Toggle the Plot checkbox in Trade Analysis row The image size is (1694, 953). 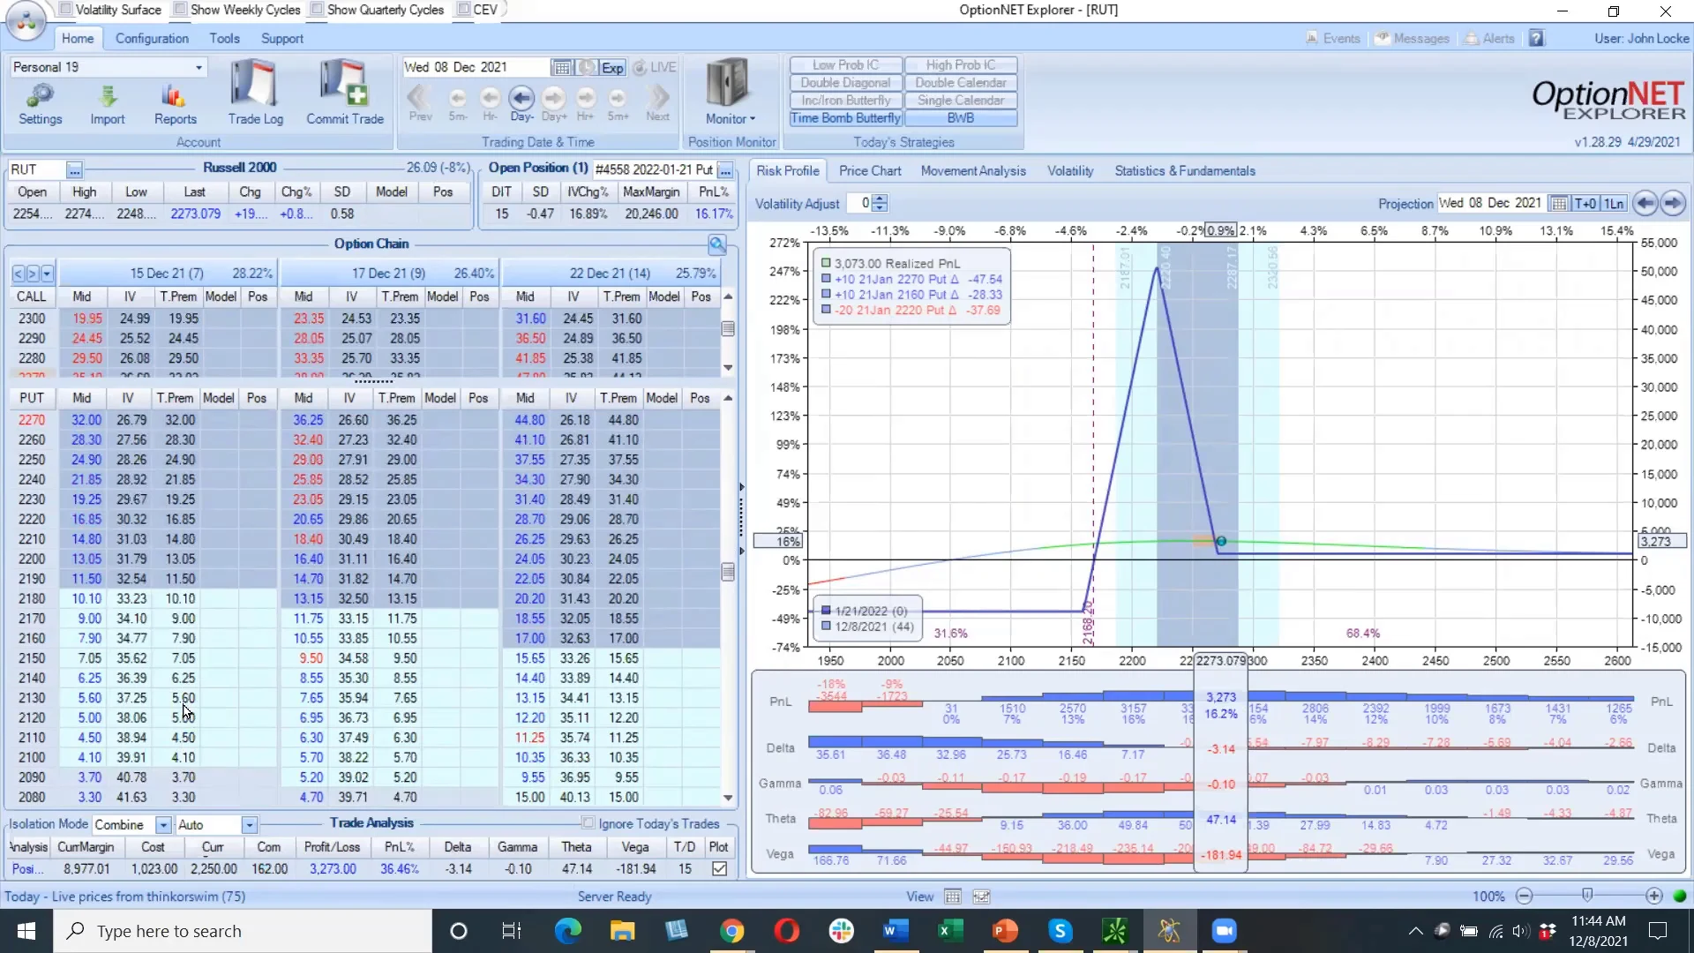click(x=720, y=869)
